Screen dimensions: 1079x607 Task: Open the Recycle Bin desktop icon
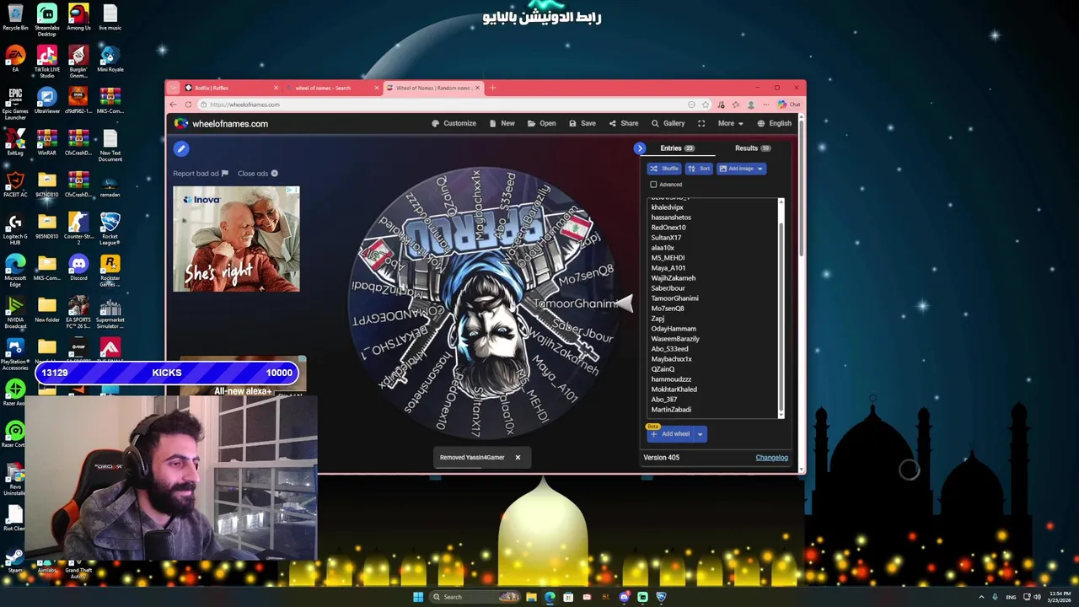[15, 18]
